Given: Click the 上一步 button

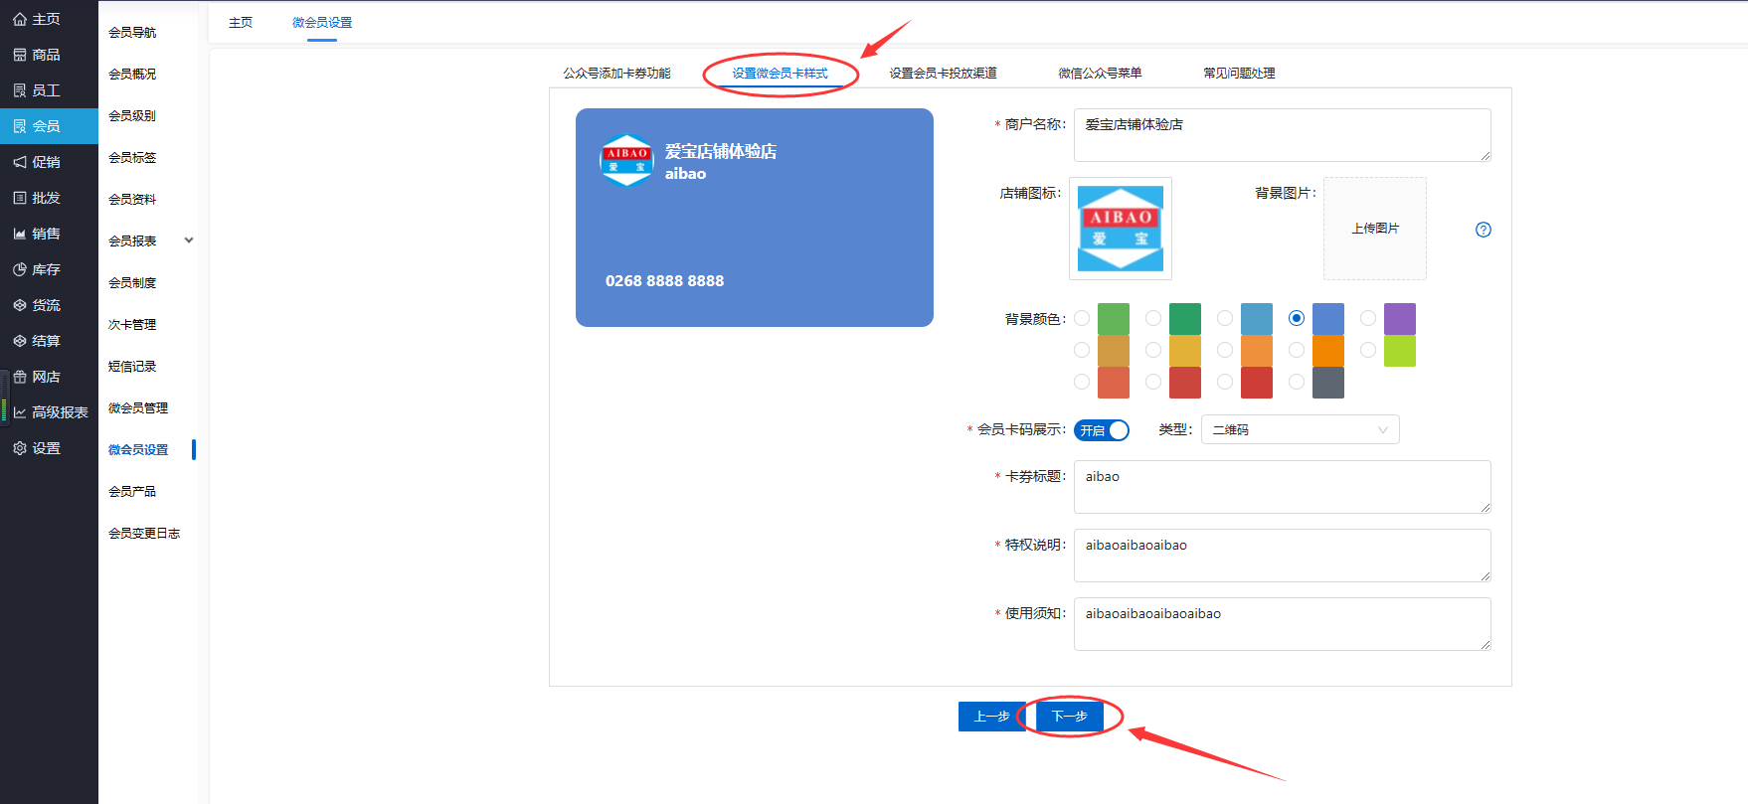Looking at the screenshot, I should point(992,717).
